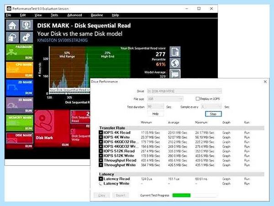The height and width of the screenshot is (206, 274).
Task: Open Graph for Throughput Read row
Action: (x=227, y=160)
